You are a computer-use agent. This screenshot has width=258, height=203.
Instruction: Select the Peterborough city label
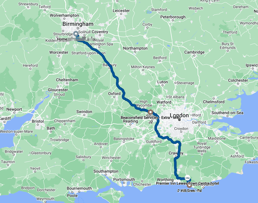[x=173, y=17]
